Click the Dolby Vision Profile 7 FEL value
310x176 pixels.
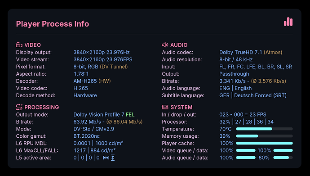click(x=104, y=115)
